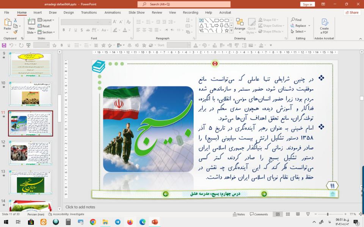This screenshot has height=227, width=364.
Task: Open the Transitions tab
Action: point(89,12)
